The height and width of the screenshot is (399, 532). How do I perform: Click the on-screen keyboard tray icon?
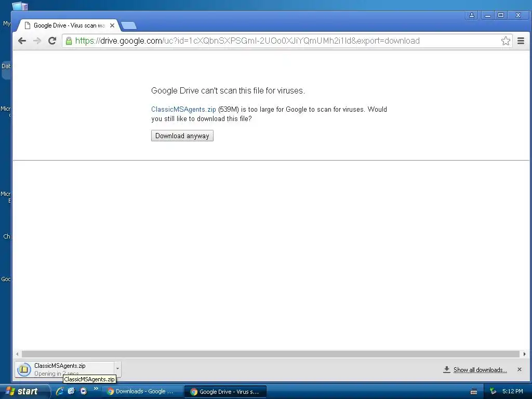coord(474,392)
